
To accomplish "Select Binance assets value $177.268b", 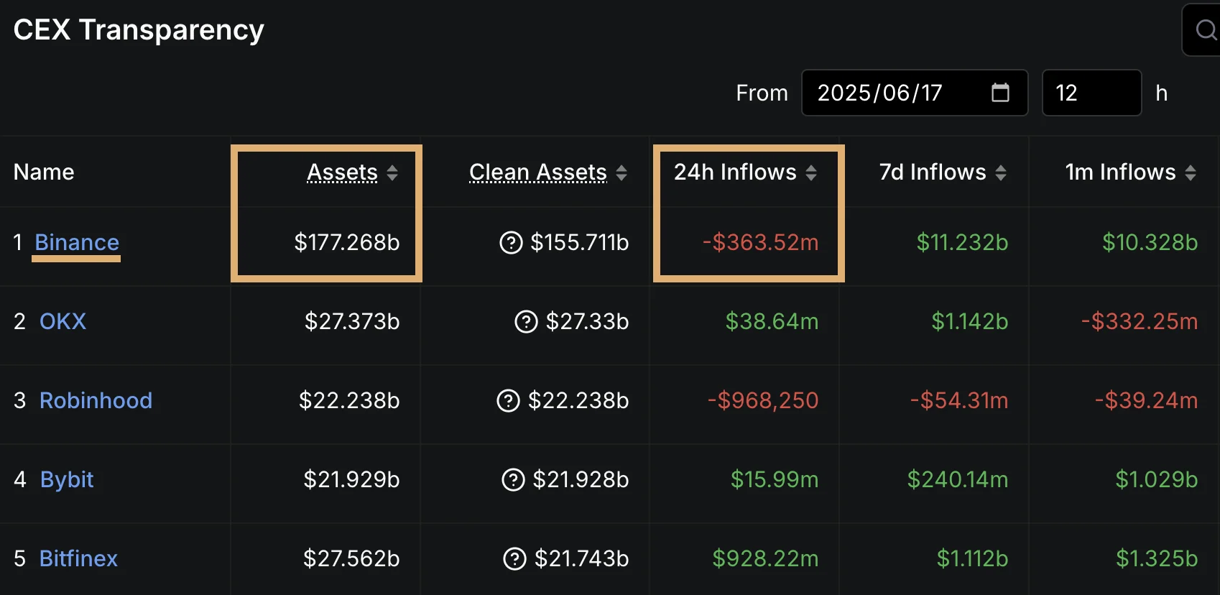I will [x=347, y=243].
